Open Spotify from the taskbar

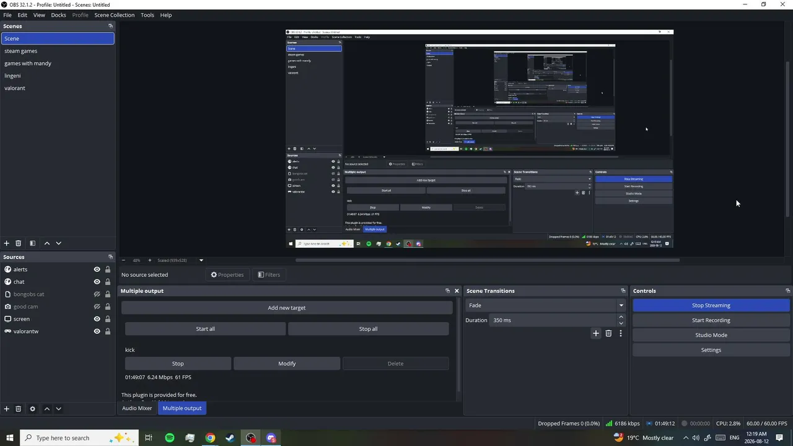point(170,438)
